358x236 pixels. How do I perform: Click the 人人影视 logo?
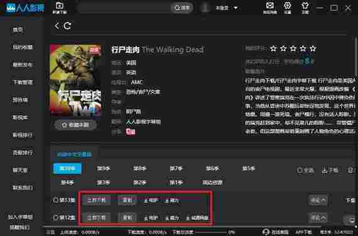point(25,8)
